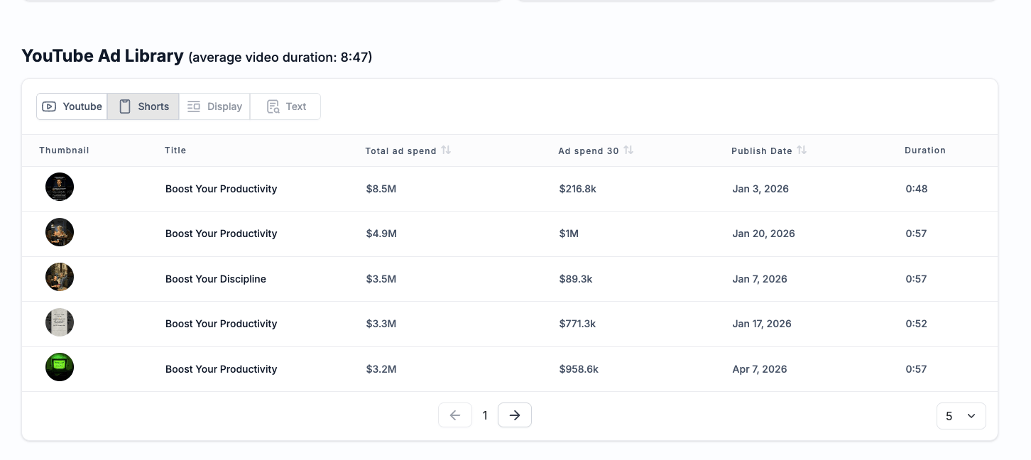Click Boost Your Productivity title in $3.3M row

[x=222, y=324]
